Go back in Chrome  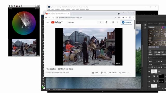pyautogui.click(x=46, y=18)
